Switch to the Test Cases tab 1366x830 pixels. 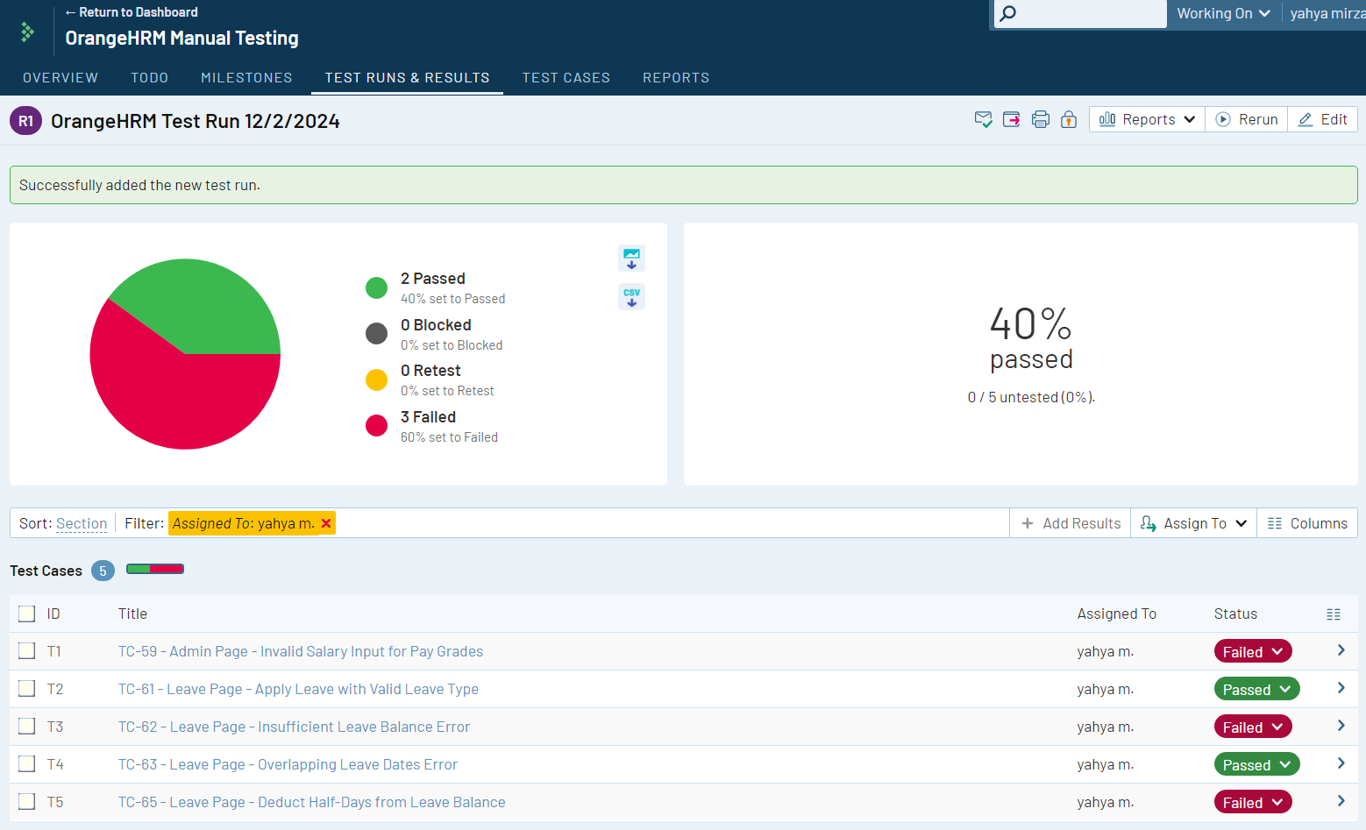(566, 78)
